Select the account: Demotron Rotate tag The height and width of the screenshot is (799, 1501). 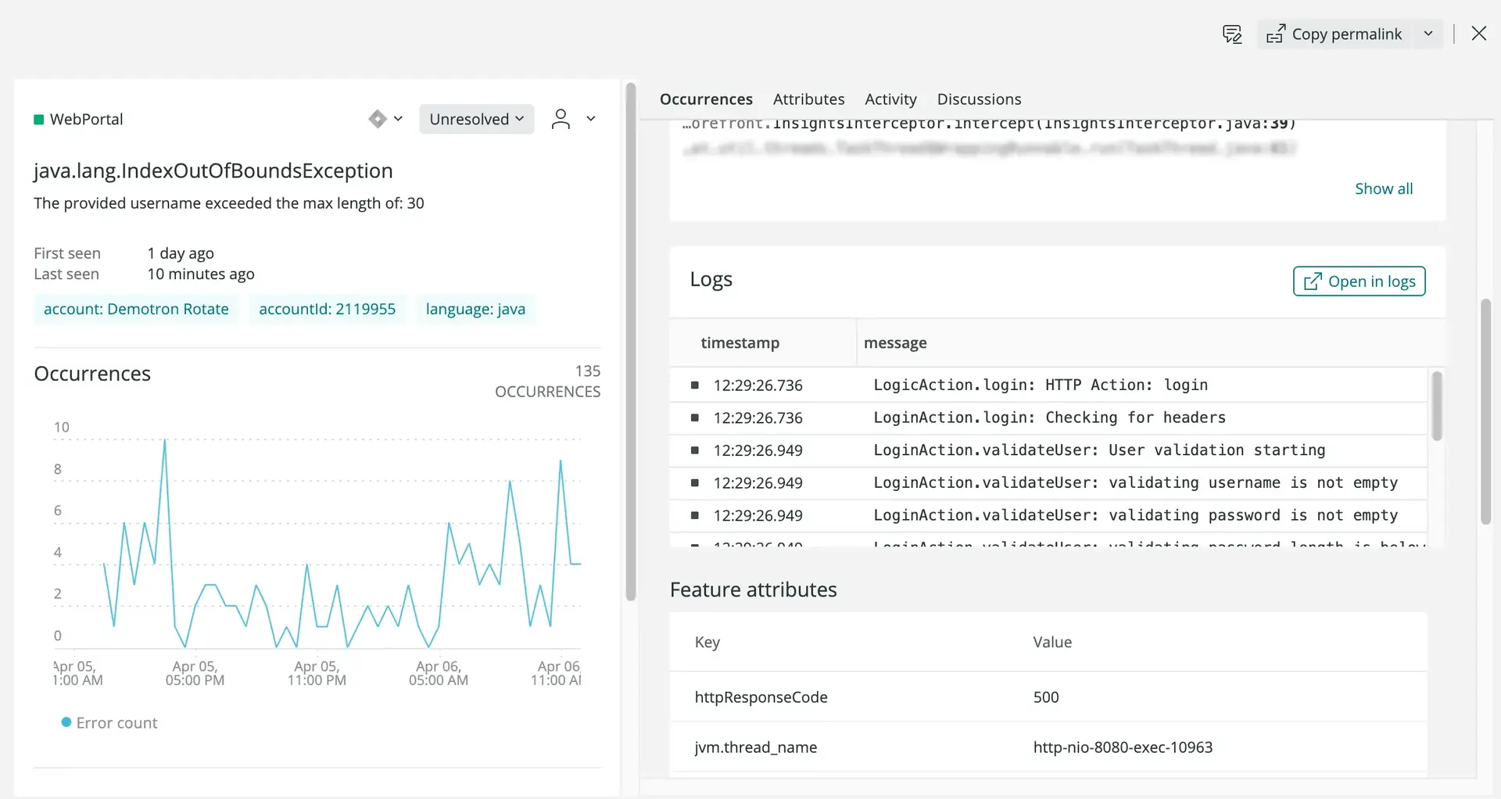(136, 309)
